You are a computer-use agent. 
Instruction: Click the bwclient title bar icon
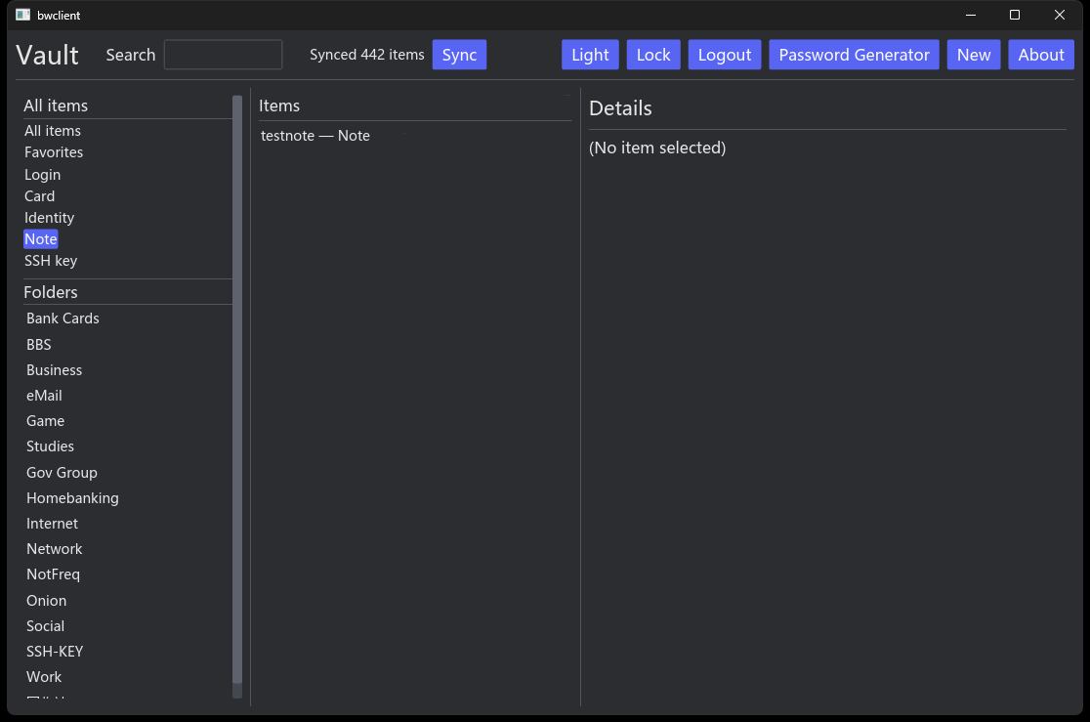click(21, 15)
